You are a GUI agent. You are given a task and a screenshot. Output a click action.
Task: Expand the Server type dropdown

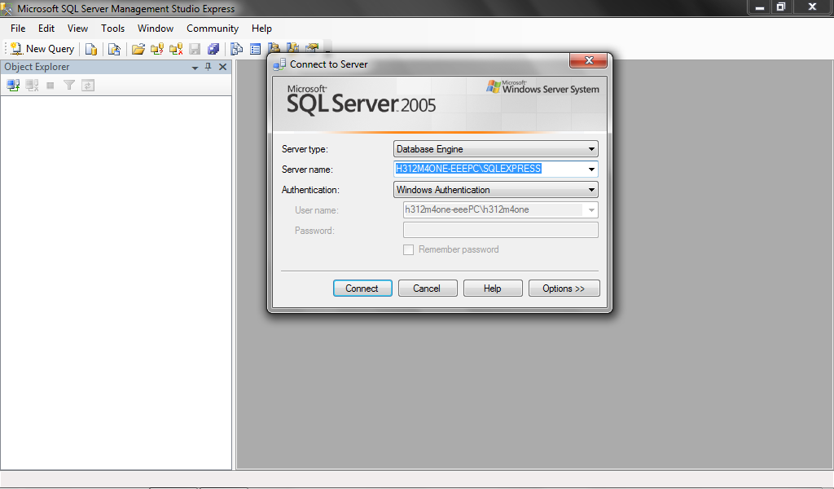coord(591,149)
